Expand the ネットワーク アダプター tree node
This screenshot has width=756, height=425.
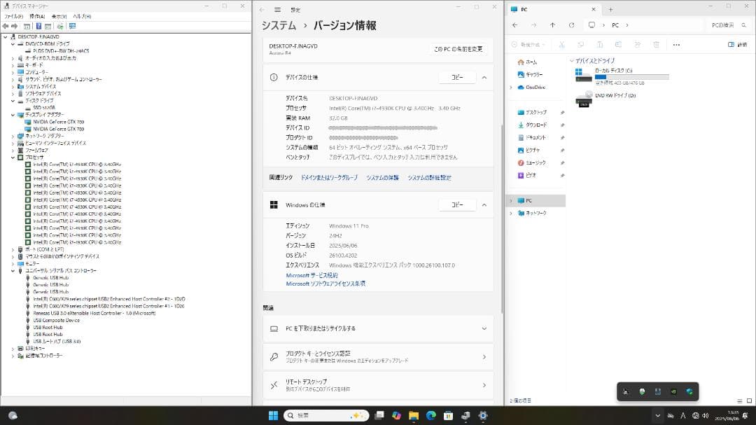pyautogui.click(x=13, y=136)
